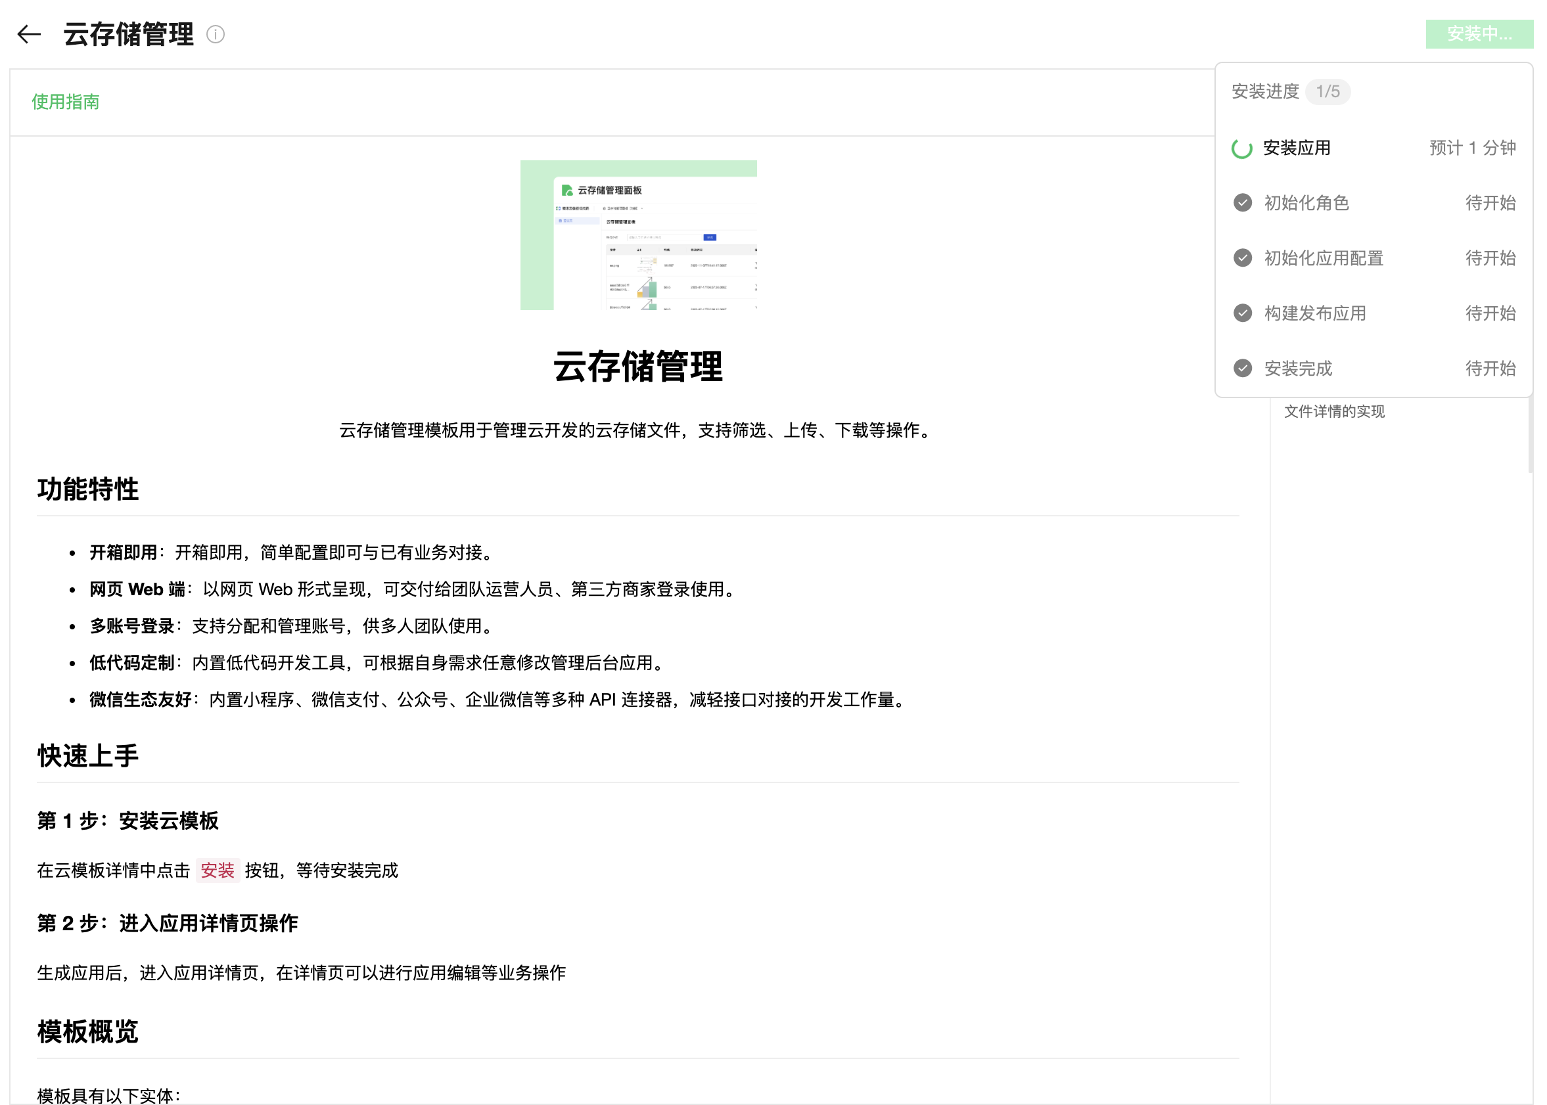The image size is (1547, 1105).
Task: Click the check icon beside 安装完成
Action: point(1242,368)
